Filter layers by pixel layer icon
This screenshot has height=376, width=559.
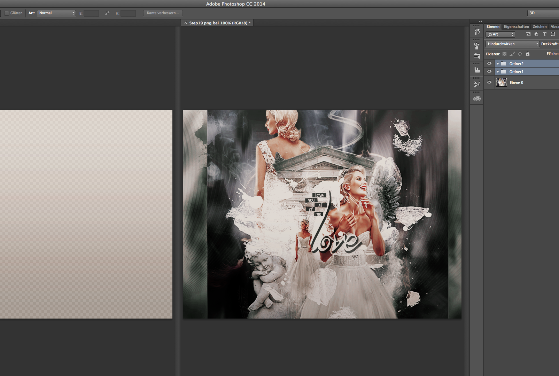(528, 34)
